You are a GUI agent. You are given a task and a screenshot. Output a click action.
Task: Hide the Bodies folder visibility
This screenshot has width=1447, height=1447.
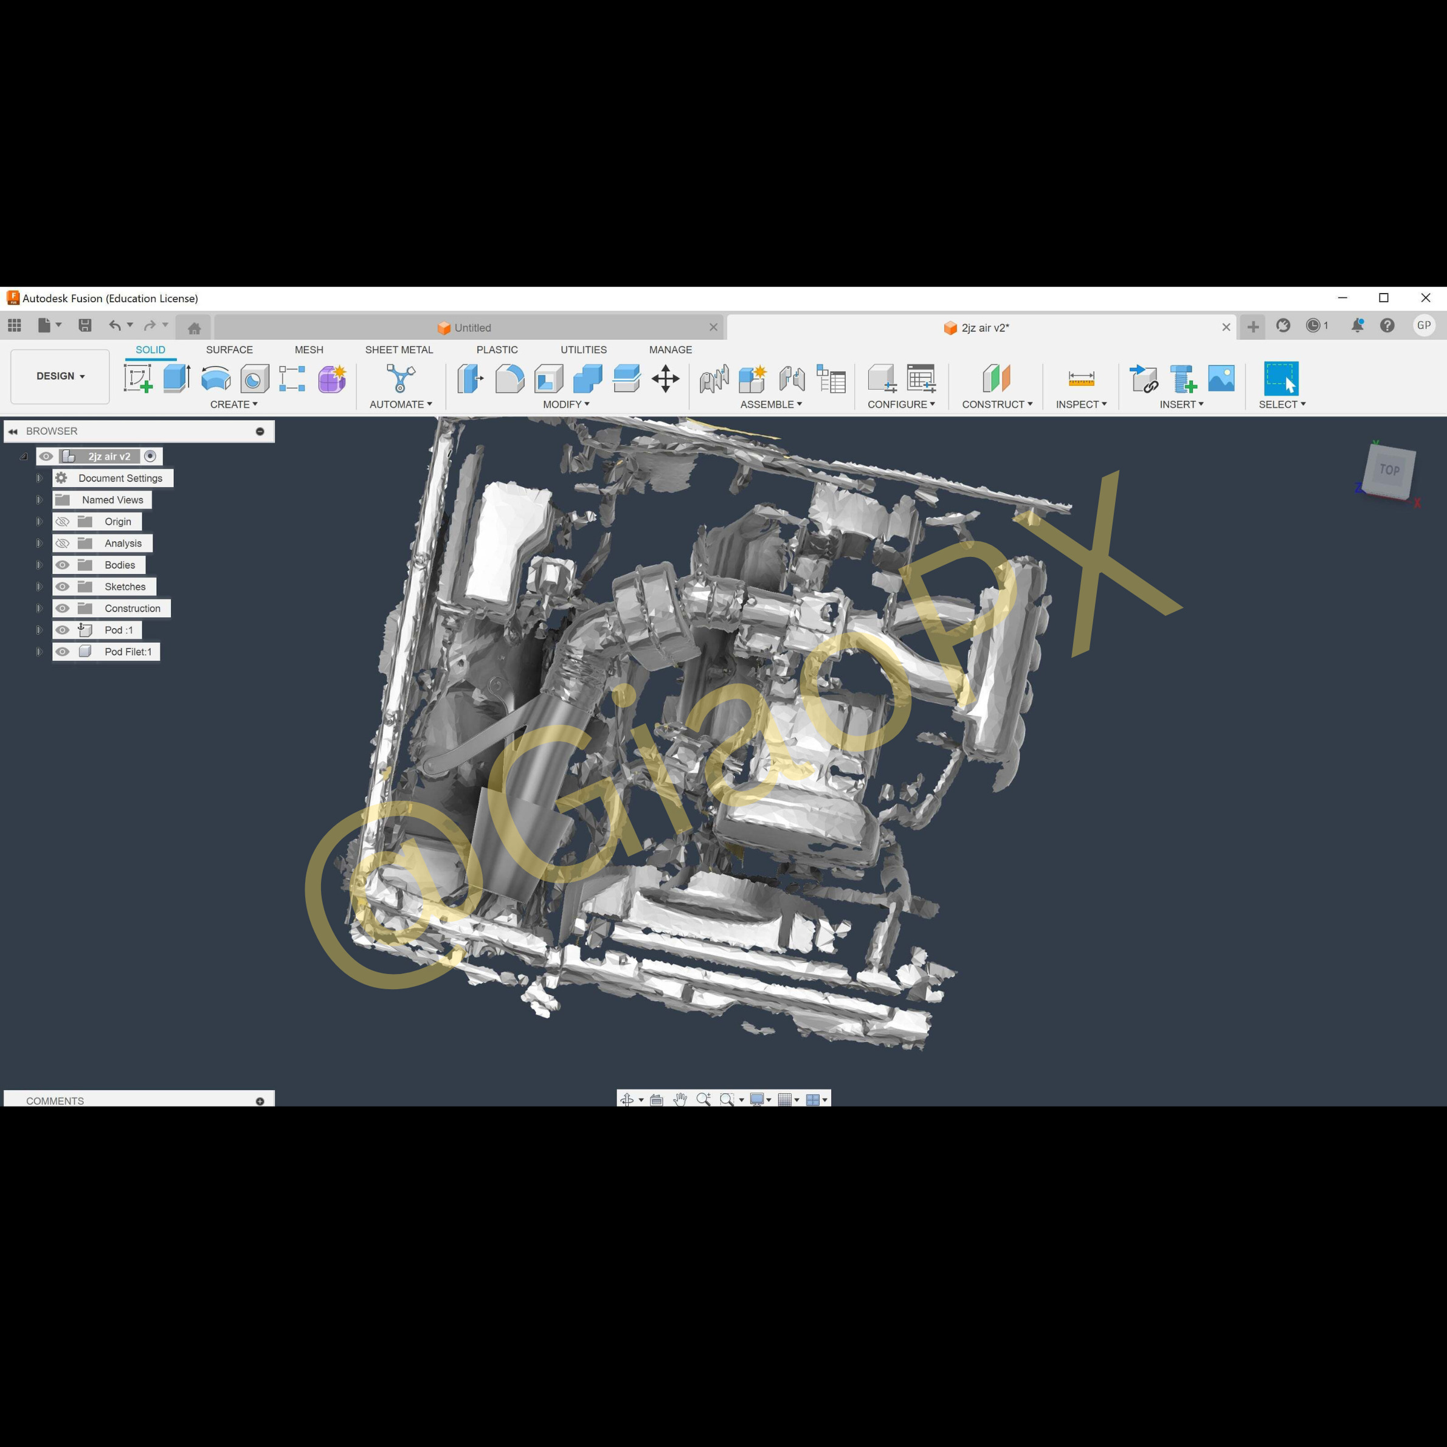pyautogui.click(x=63, y=565)
